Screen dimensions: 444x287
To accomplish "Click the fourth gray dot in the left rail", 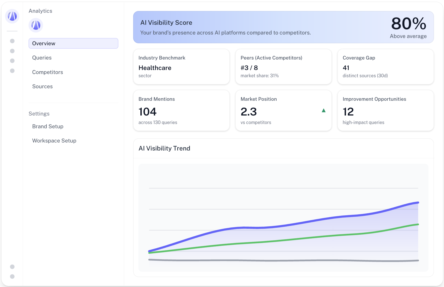I will (12, 71).
